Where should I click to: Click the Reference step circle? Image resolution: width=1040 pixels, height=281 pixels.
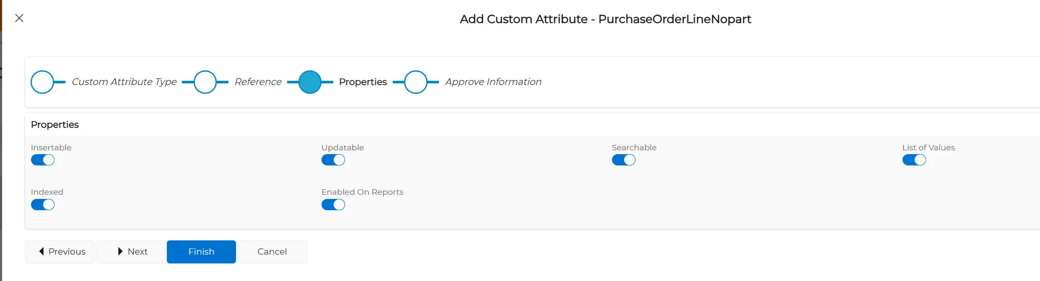pos(205,82)
